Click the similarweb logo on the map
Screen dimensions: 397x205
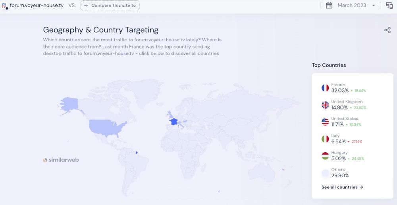click(x=61, y=160)
